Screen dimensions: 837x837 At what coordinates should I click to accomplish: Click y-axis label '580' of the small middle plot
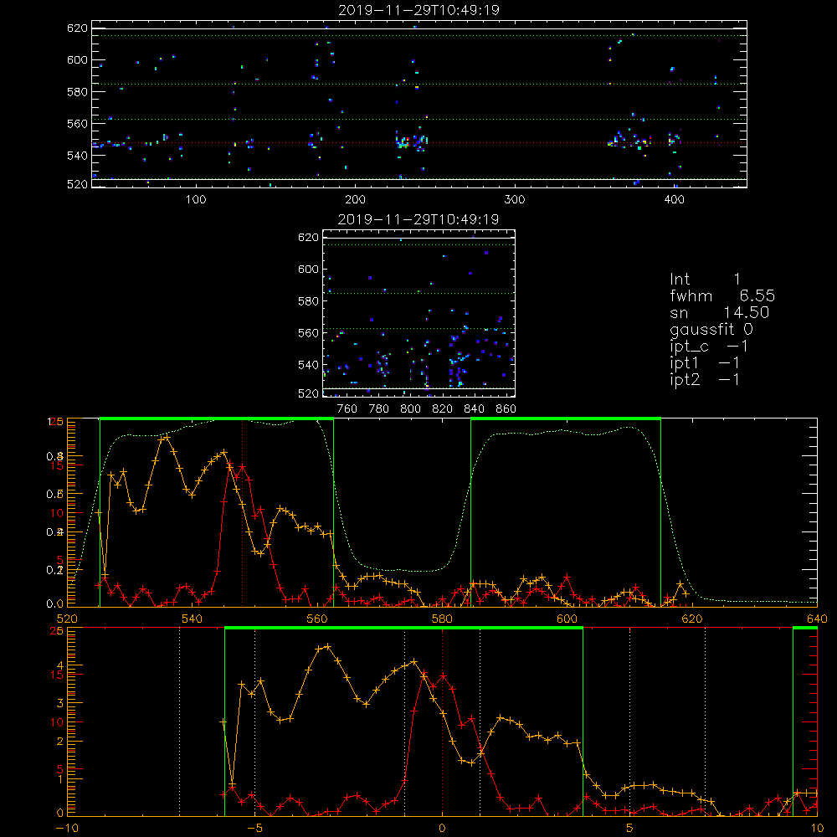click(x=308, y=301)
